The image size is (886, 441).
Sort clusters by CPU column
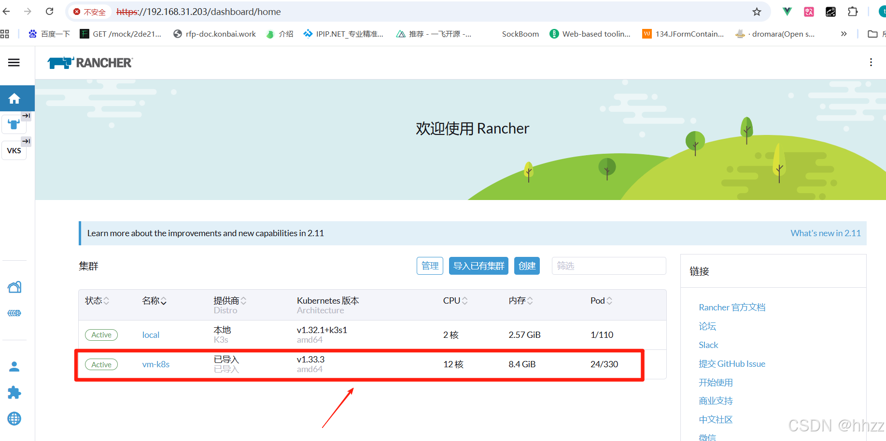(x=455, y=301)
